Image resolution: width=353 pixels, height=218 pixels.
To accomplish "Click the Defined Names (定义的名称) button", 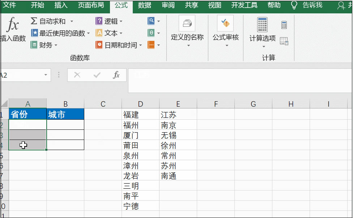I will [x=187, y=31].
